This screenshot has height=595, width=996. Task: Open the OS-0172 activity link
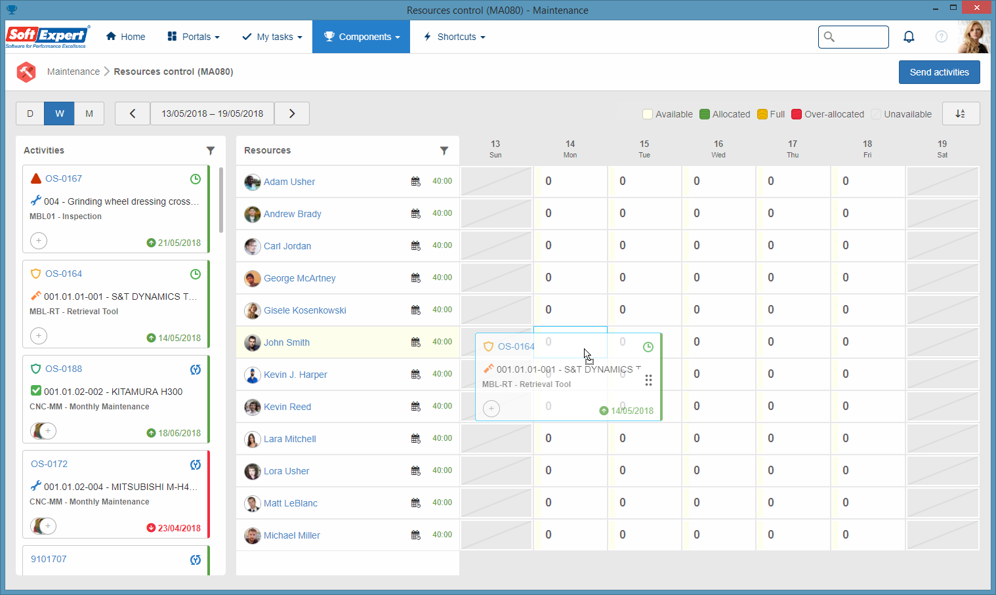pyautogui.click(x=49, y=464)
